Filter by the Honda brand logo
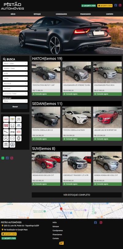The image size is (123, 249). (x=12, y=126)
